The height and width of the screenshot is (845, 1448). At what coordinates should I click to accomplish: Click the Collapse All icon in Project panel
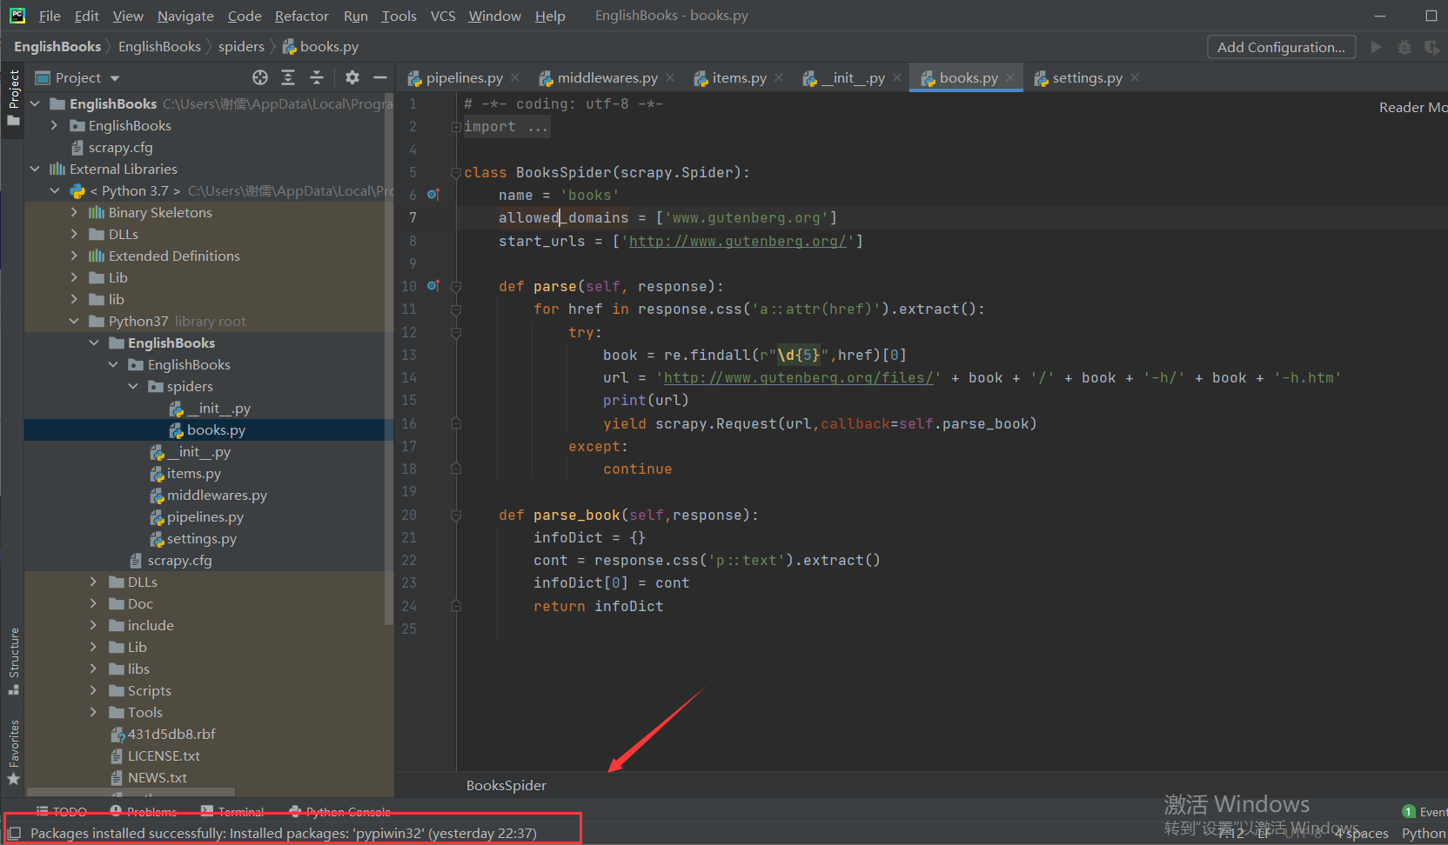pos(317,77)
